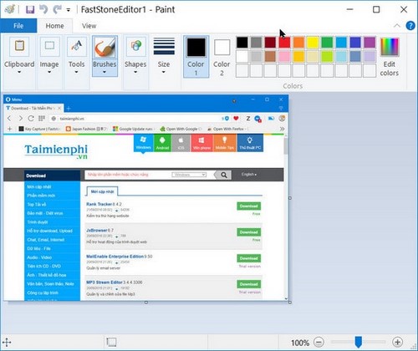418x351 pixels.
Task: Click the iOS category icon in pasted browser
Action: 181,143
